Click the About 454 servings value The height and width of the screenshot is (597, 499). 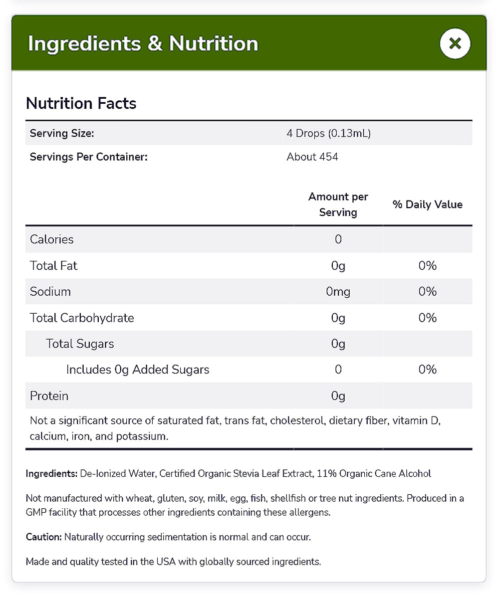point(312,157)
